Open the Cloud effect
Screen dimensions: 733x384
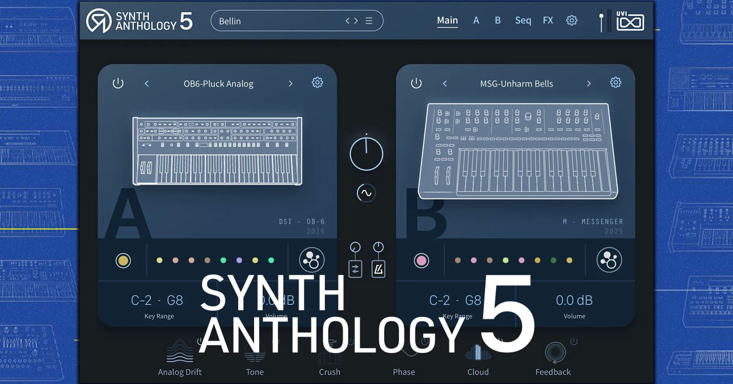pos(478,358)
